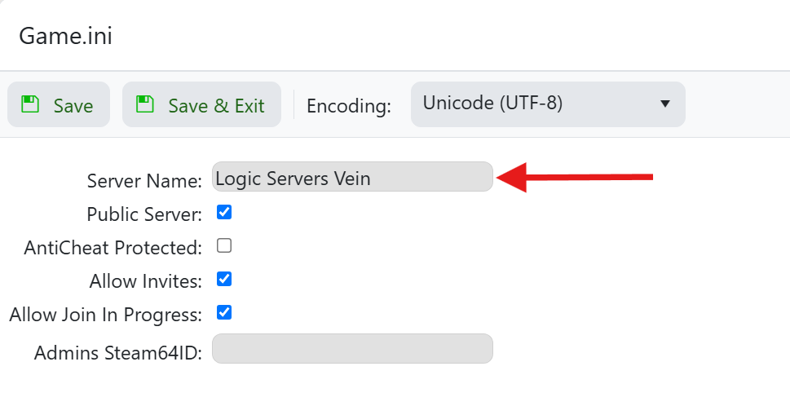The height and width of the screenshot is (406, 790).
Task: Click the floppy disk icon on Save & Exit
Action: [x=145, y=104]
